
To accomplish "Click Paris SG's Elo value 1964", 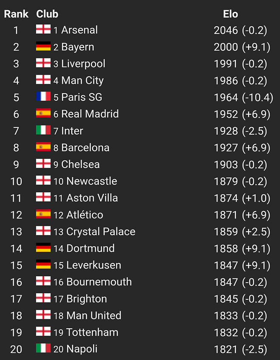I will coord(226,97).
